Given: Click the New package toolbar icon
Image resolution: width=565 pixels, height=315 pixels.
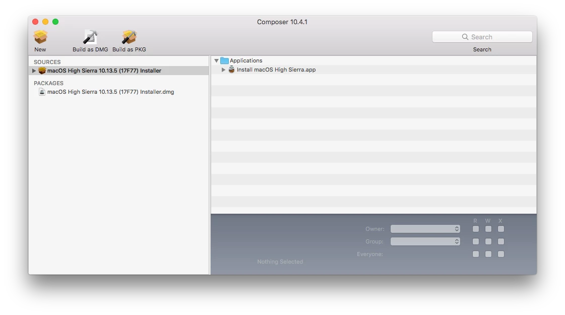Looking at the screenshot, I should 40,37.
